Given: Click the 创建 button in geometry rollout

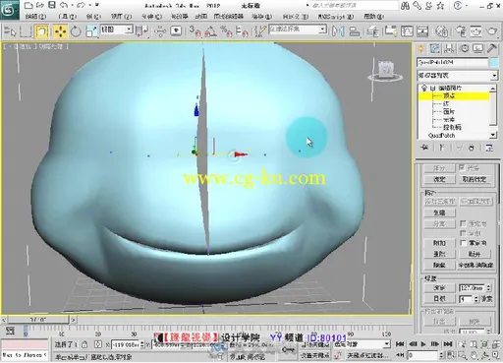Looking at the screenshot, I should coord(439,212).
